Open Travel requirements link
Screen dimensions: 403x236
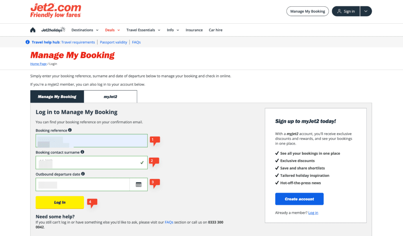(x=78, y=42)
